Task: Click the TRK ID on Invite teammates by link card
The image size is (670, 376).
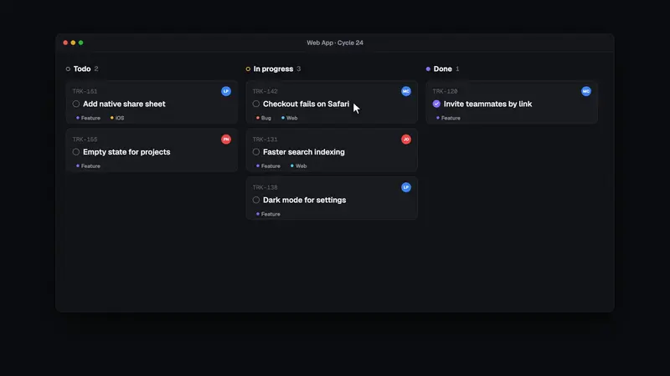Action: pos(445,91)
